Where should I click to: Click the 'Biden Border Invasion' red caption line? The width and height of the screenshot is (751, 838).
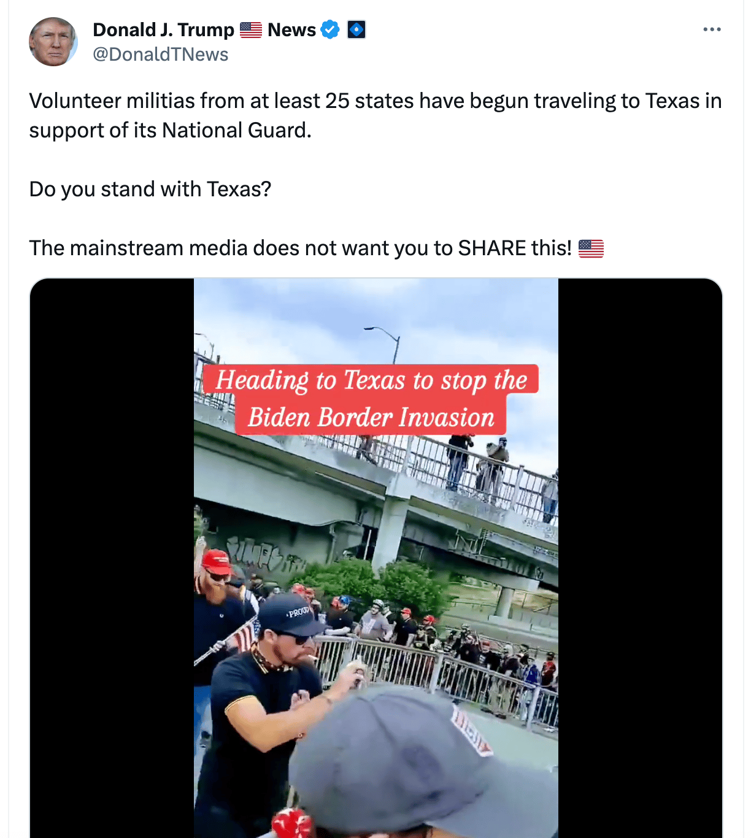pos(371,417)
